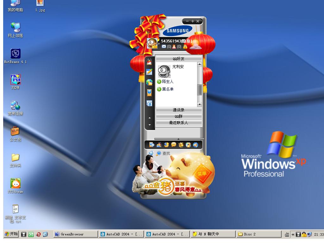Open the mobile phone sidebar icon
Image resolution: width=324 pixels, height=243 pixels.
(x=149, y=93)
